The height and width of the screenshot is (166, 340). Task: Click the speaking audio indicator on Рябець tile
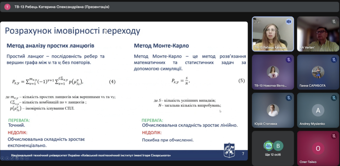tap(289, 22)
